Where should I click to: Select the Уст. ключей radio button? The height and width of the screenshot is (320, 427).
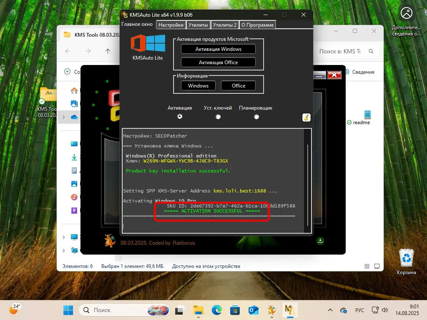pos(218,117)
